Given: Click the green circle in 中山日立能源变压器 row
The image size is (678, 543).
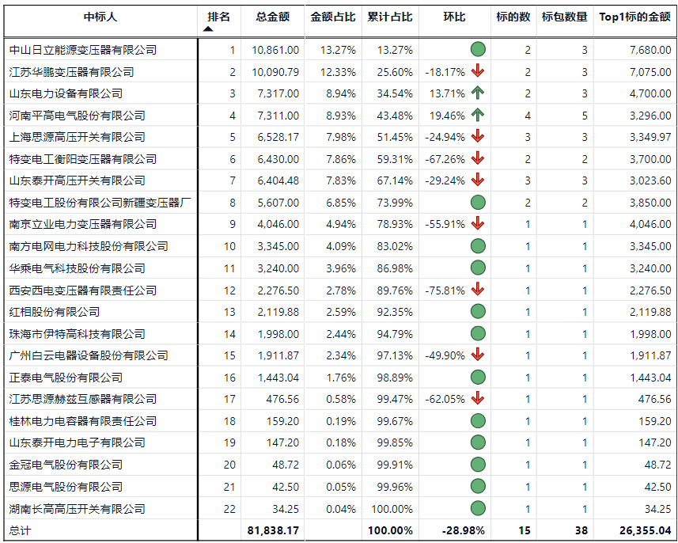Looking at the screenshot, I should point(478,49).
